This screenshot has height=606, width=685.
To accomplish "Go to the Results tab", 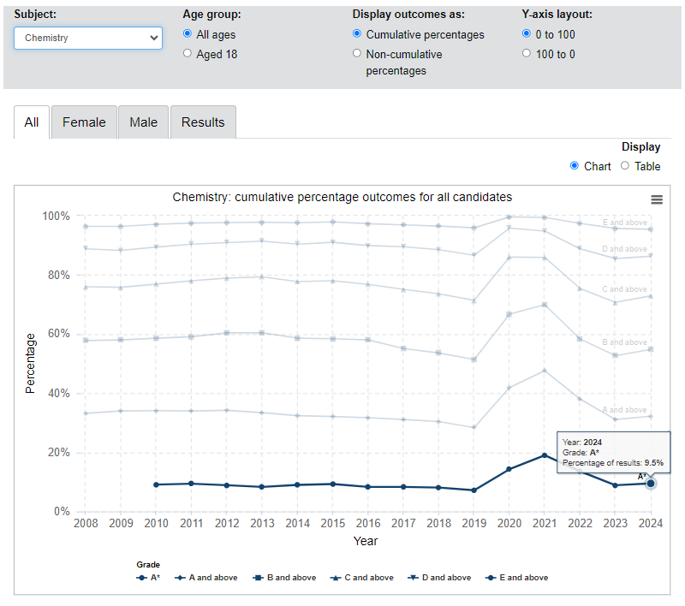I will pyautogui.click(x=202, y=122).
